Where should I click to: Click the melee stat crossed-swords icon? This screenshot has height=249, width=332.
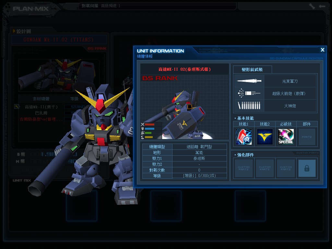point(143,124)
